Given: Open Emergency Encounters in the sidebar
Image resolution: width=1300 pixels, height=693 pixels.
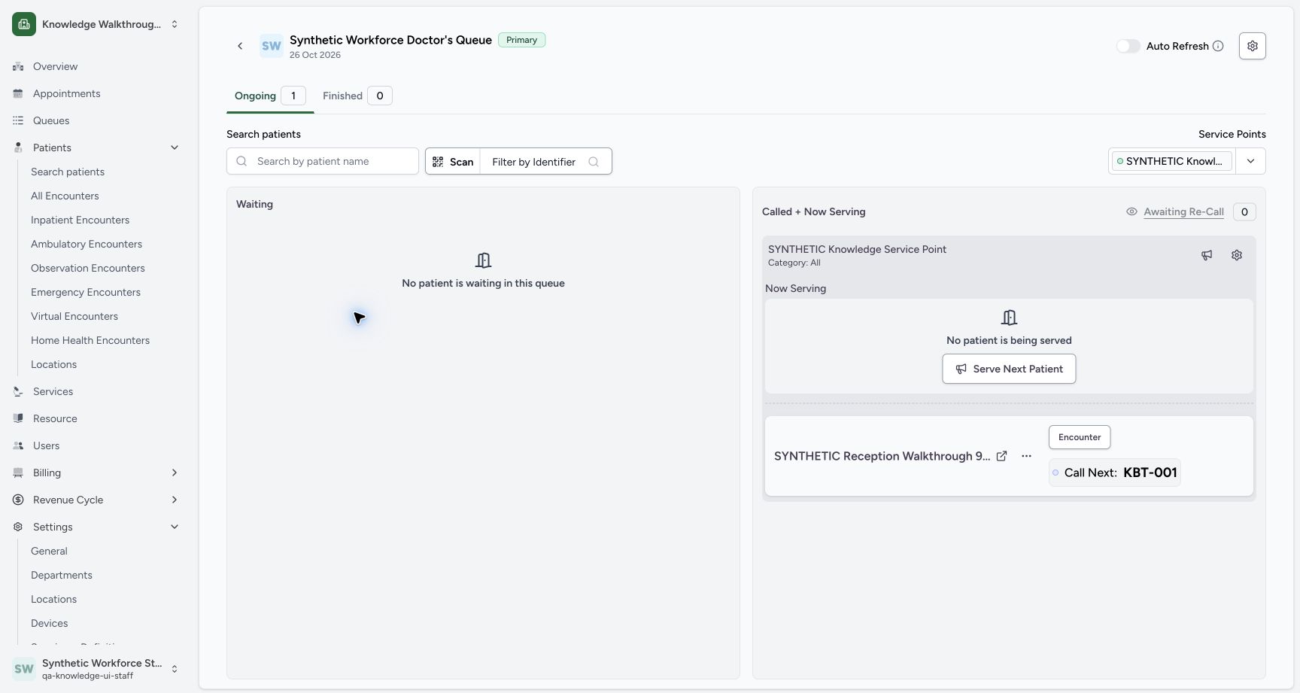Looking at the screenshot, I should (x=86, y=292).
